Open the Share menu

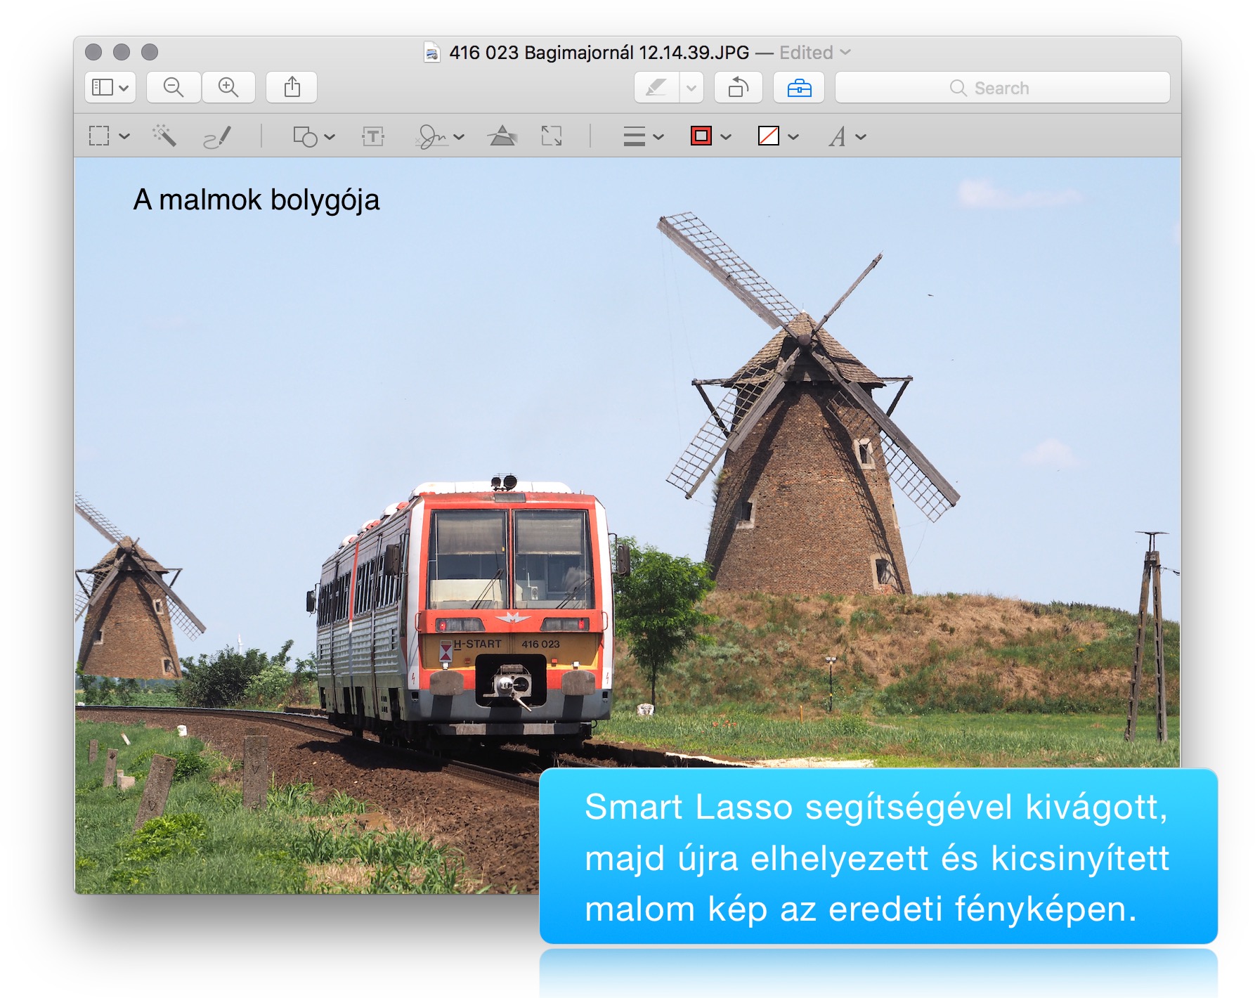coord(292,88)
